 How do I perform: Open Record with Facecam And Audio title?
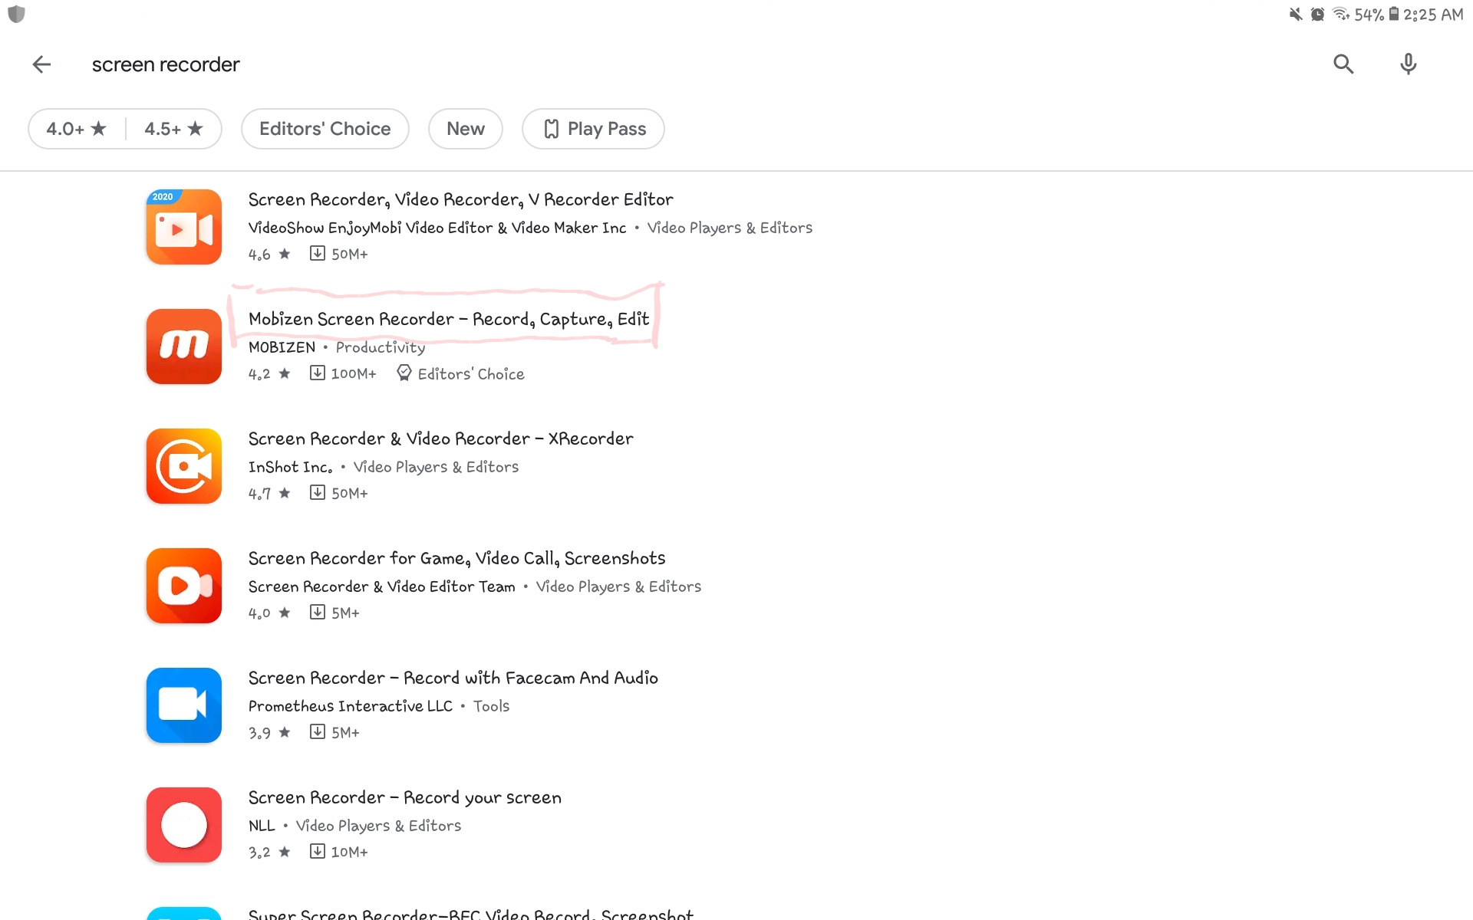453,678
